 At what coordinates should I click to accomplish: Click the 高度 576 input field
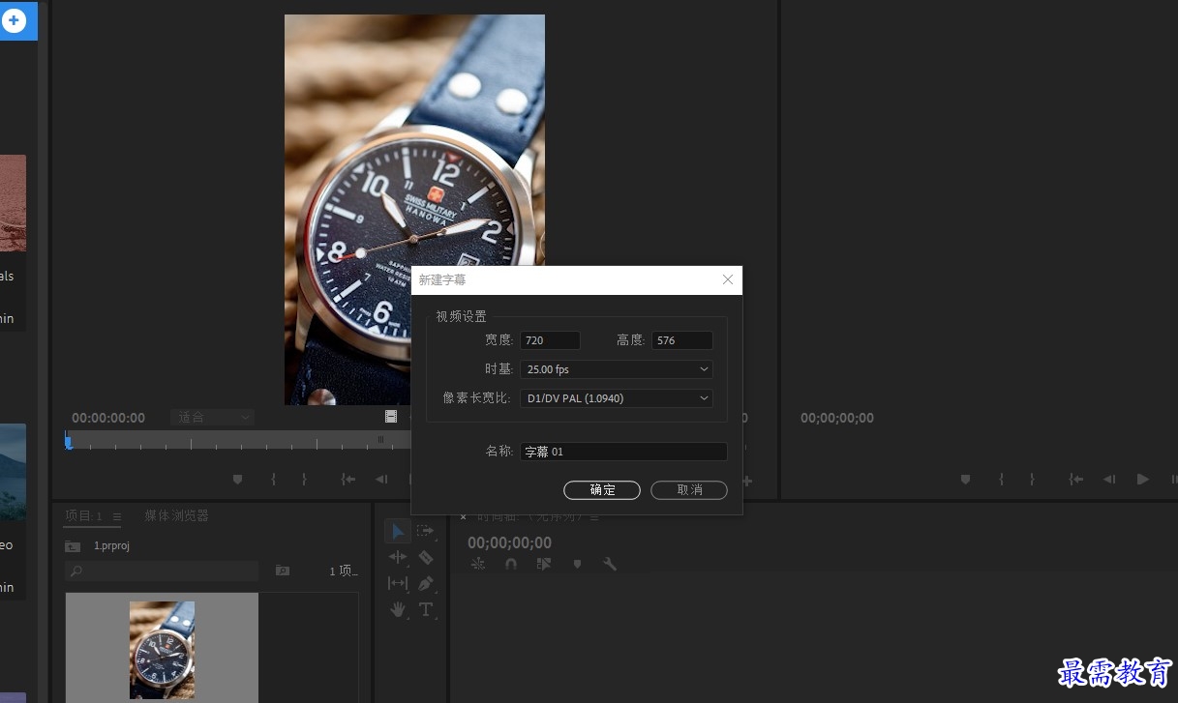click(682, 340)
